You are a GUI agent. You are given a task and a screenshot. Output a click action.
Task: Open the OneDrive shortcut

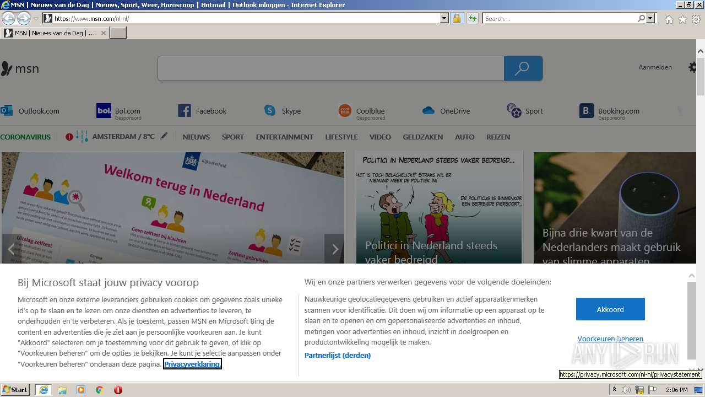pyautogui.click(x=446, y=111)
